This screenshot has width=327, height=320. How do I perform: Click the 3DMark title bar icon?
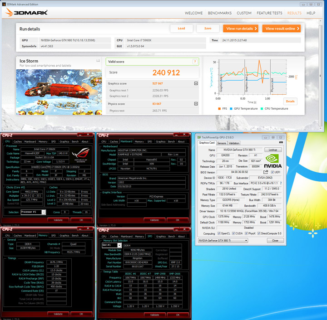click(x=4, y=4)
